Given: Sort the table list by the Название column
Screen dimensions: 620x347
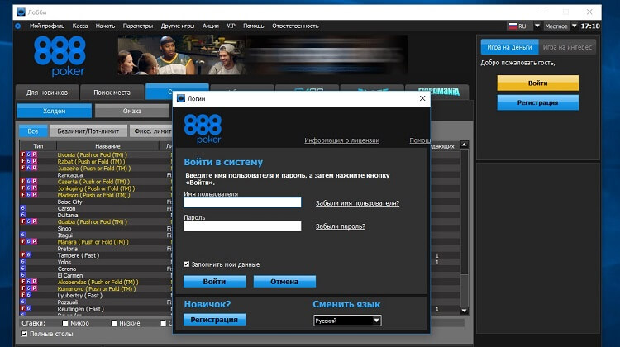Looking at the screenshot, I should pyautogui.click(x=107, y=146).
